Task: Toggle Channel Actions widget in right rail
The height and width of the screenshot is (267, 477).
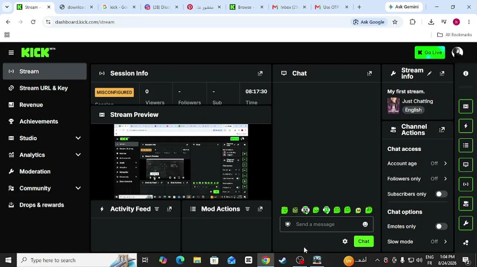Action: (466, 204)
